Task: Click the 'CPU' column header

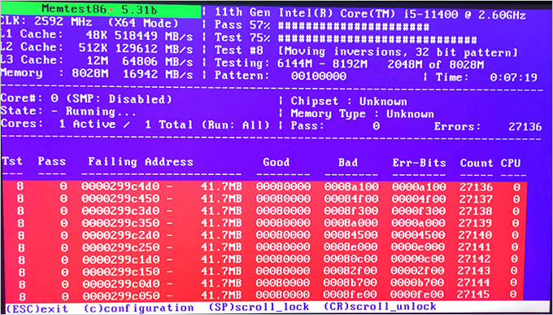Action: point(511,163)
